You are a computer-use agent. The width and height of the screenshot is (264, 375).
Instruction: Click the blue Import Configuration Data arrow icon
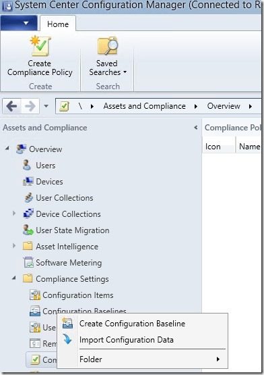tap(67, 339)
